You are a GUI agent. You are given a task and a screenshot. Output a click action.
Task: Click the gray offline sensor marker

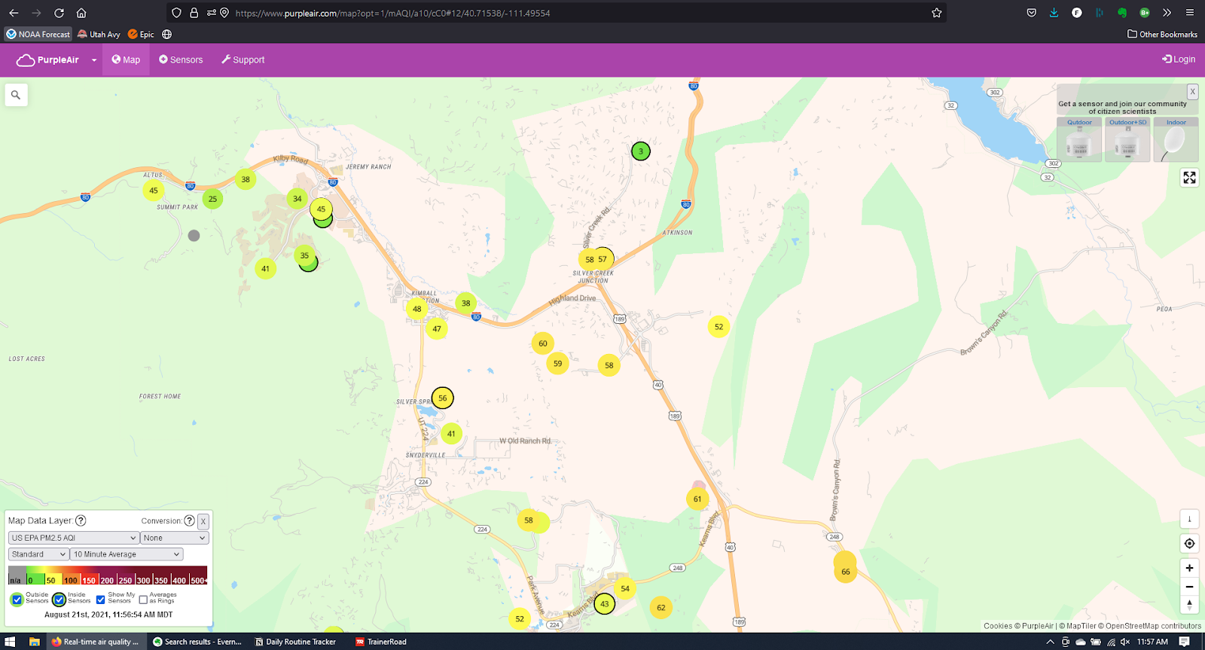pos(194,236)
